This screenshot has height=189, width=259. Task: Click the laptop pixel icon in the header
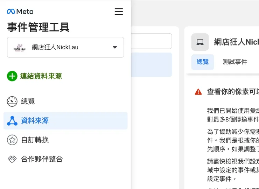200,42
